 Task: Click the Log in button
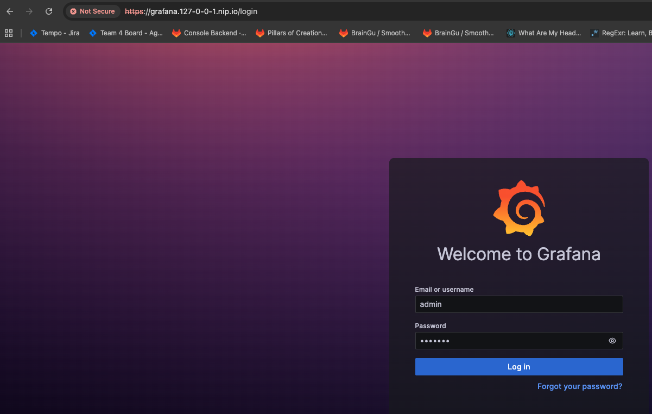tap(519, 367)
